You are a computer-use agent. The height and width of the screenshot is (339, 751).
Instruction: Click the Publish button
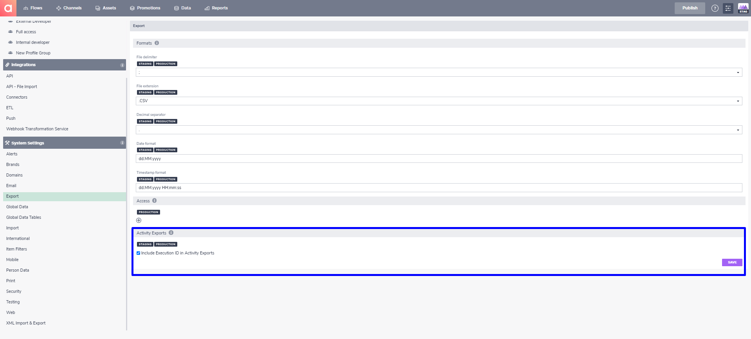690,8
